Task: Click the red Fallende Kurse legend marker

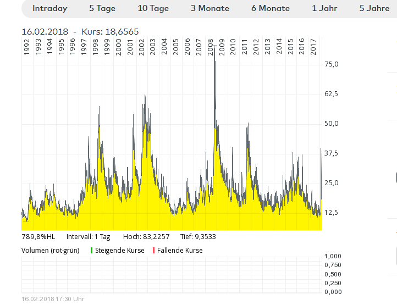Action: (154, 251)
